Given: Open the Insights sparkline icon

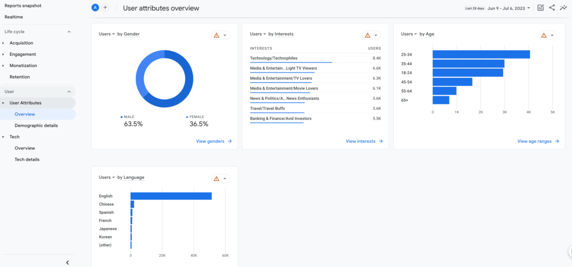Looking at the screenshot, I should click(563, 8).
